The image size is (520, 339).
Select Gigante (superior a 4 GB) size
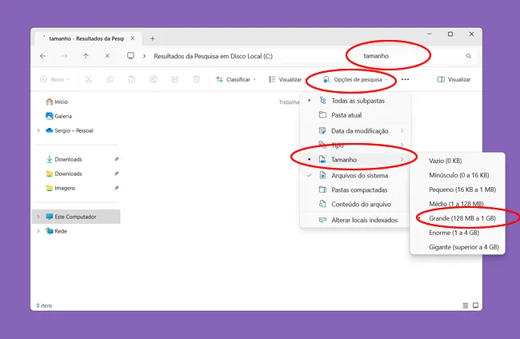click(x=463, y=247)
